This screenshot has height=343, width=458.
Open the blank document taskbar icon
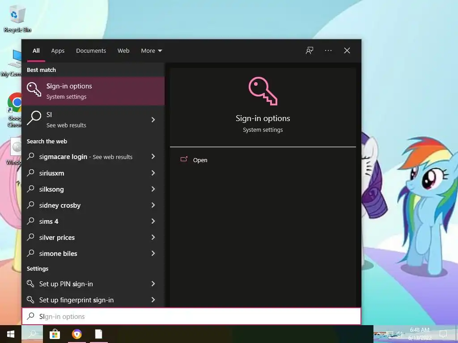(x=99, y=334)
